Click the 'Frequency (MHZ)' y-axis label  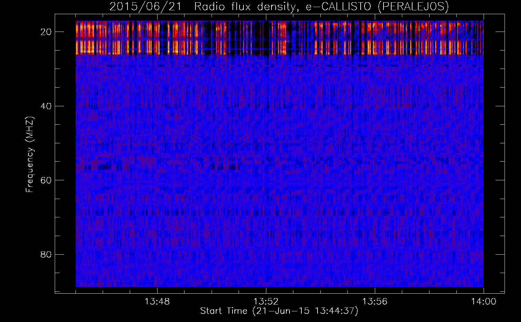click(30, 155)
